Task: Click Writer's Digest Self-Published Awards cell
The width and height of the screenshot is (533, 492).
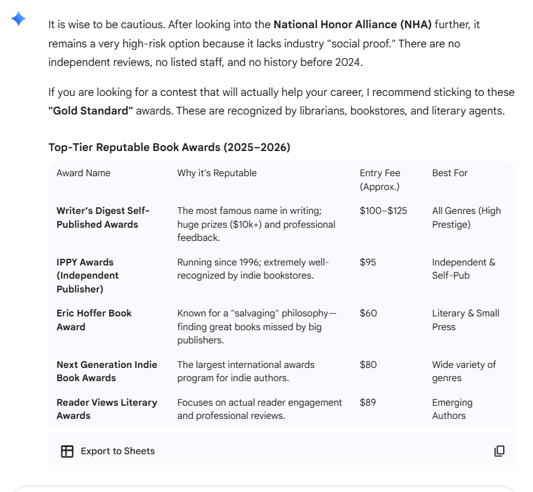Action: tap(103, 218)
